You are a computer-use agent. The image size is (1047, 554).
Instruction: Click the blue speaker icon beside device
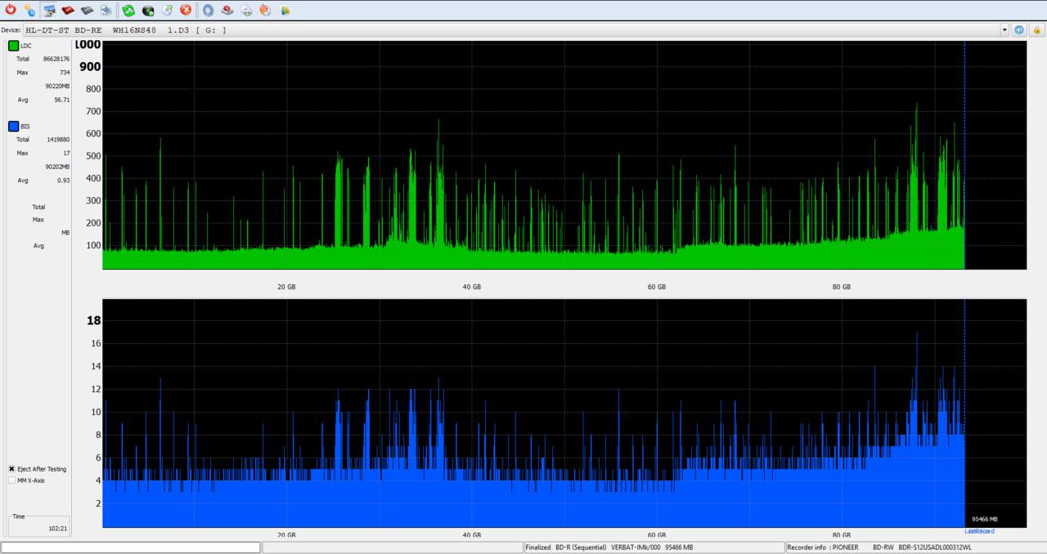pyautogui.click(x=1019, y=30)
